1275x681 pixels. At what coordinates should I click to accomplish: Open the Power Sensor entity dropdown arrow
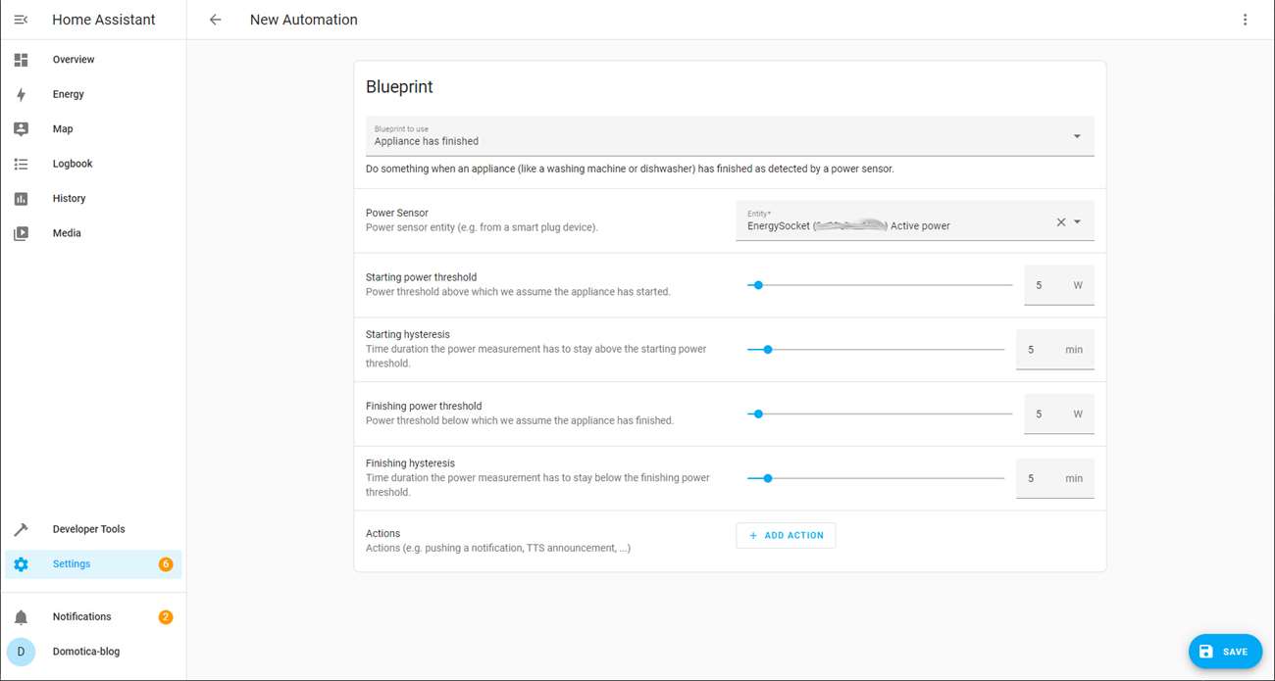[1078, 222]
